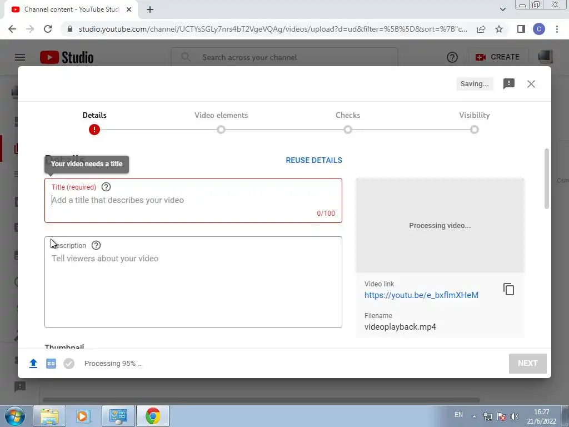Toggle Chrome side panel icon
Image resolution: width=569 pixels, height=427 pixels.
[x=521, y=29]
